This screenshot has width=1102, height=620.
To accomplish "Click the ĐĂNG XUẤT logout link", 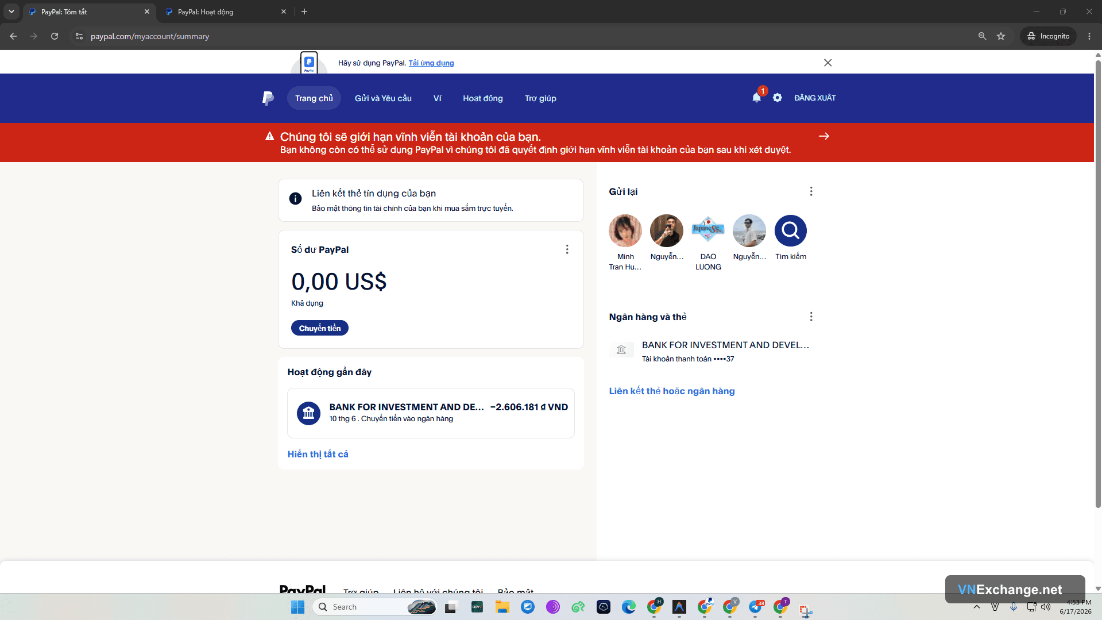I will [x=815, y=98].
